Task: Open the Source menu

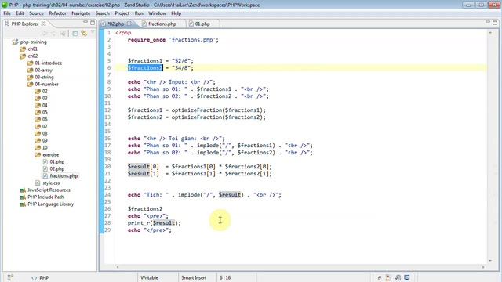Action: 36,13
